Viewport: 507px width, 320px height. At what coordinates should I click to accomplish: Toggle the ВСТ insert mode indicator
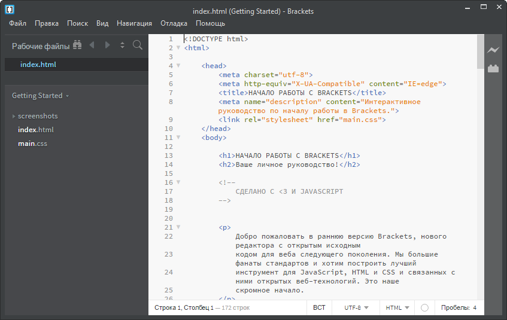coord(319,307)
